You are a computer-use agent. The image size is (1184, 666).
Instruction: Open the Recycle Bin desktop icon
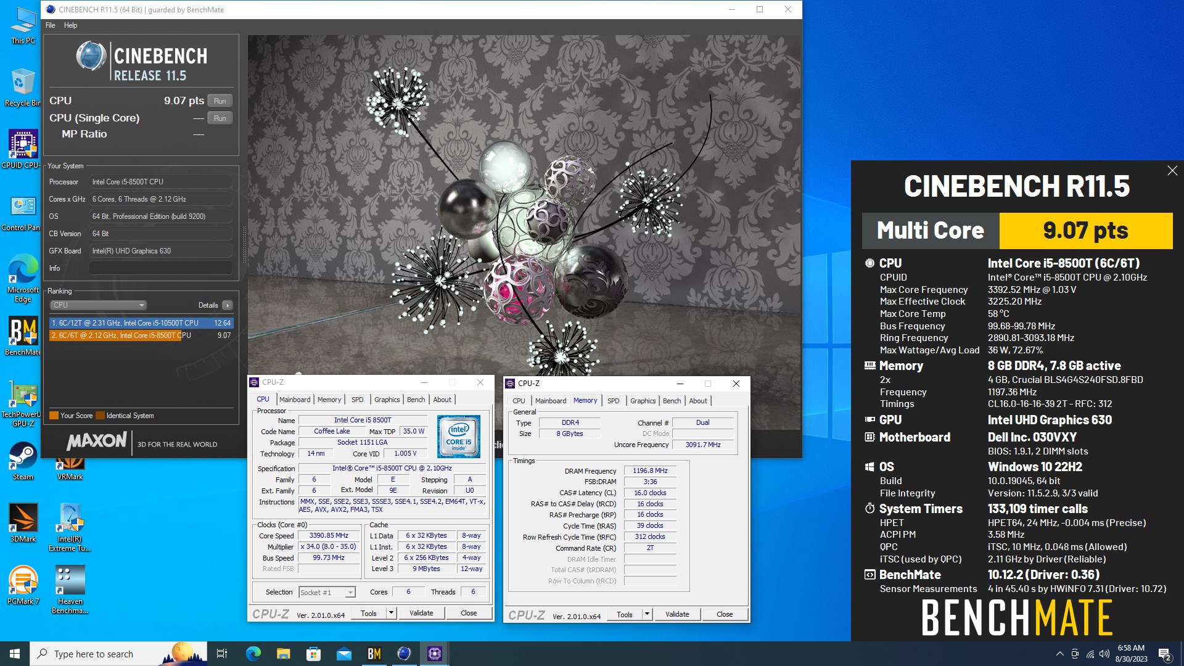pos(23,88)
